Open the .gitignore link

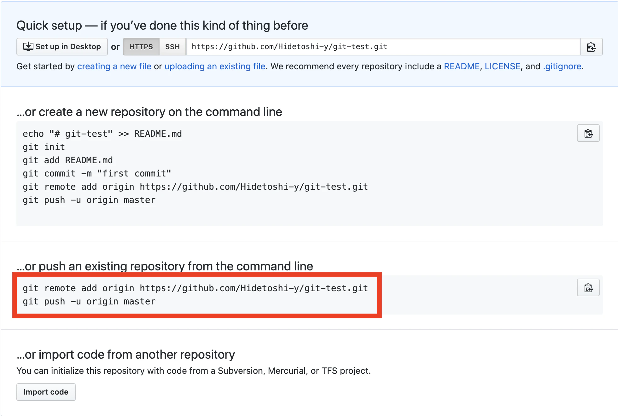pos(562,66)
